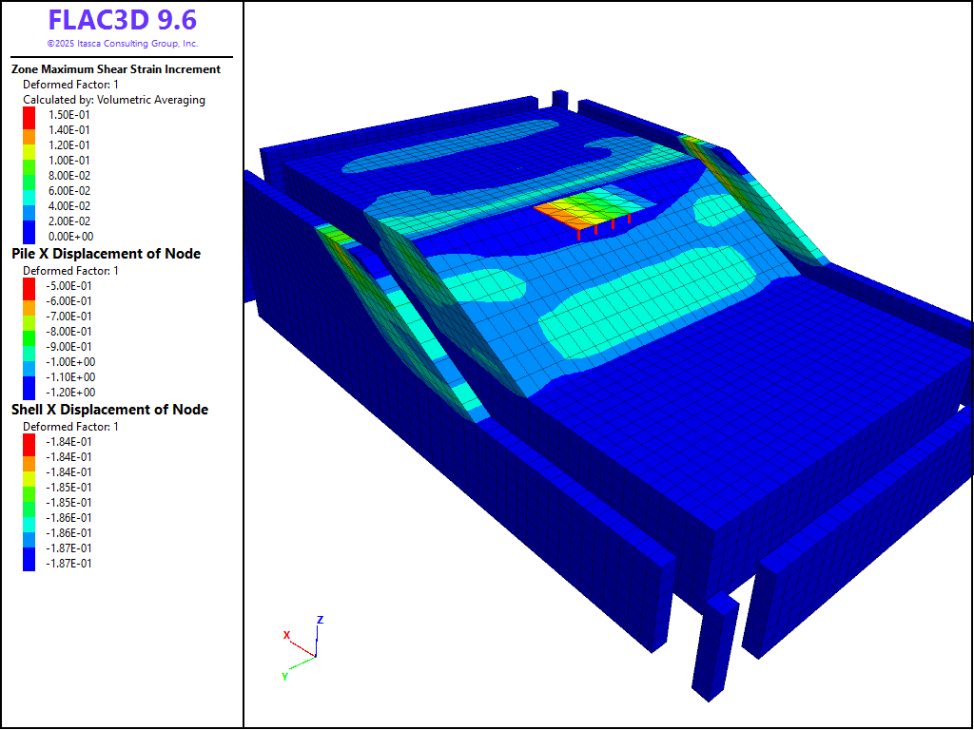Click the red X axis label
Image resolution: width=974 pixels, height=730 pixels.
point(286,635)
